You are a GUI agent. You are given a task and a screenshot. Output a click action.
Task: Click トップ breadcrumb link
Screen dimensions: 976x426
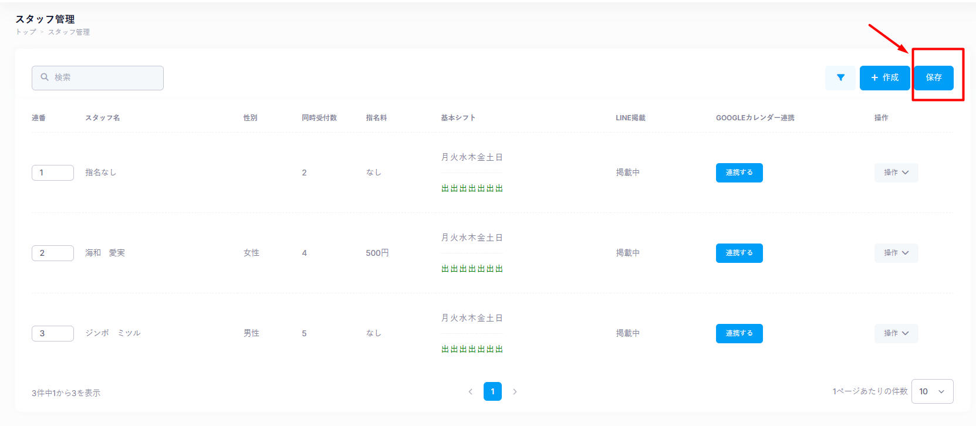[26, 32]
